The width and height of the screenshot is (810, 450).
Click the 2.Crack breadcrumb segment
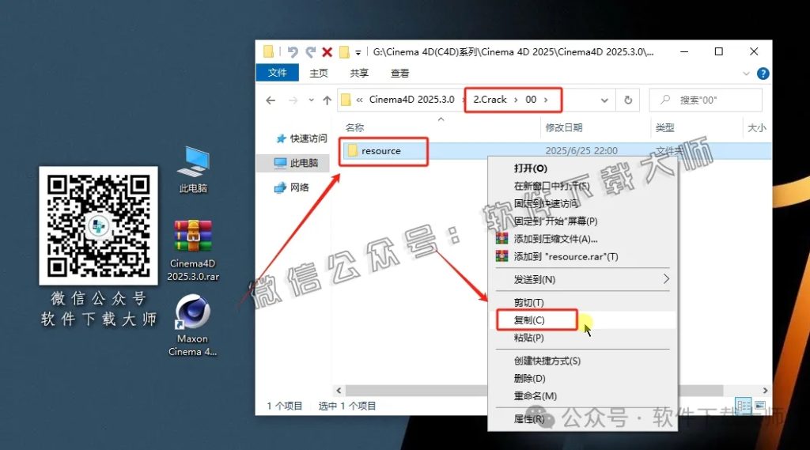[x=490, y=100]
